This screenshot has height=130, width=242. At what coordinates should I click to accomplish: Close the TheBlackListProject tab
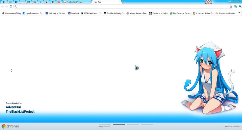pos(90,2)
